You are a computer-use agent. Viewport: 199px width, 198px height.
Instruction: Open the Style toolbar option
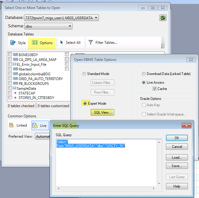(18, 43)
